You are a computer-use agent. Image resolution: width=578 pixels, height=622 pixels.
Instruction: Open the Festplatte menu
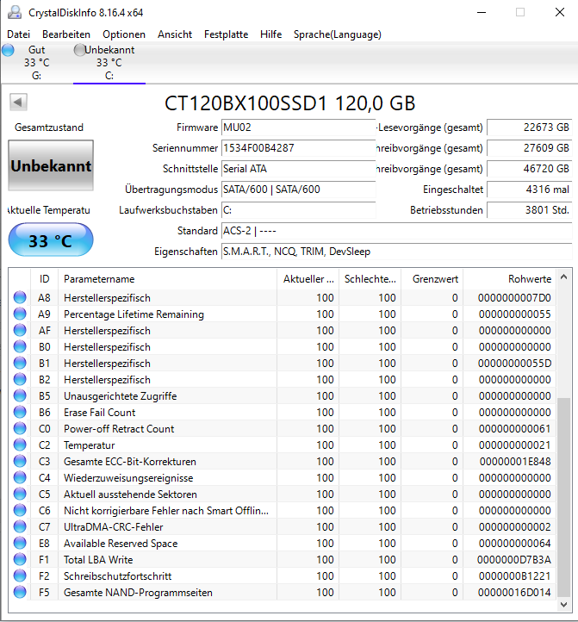(x=227, y=34)
